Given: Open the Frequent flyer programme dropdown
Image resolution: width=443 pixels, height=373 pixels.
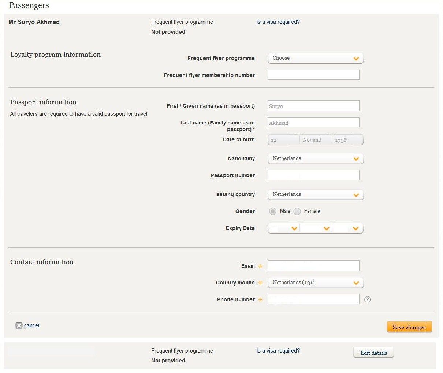Looking at the screenshot, I should click(x=315, y=58).
